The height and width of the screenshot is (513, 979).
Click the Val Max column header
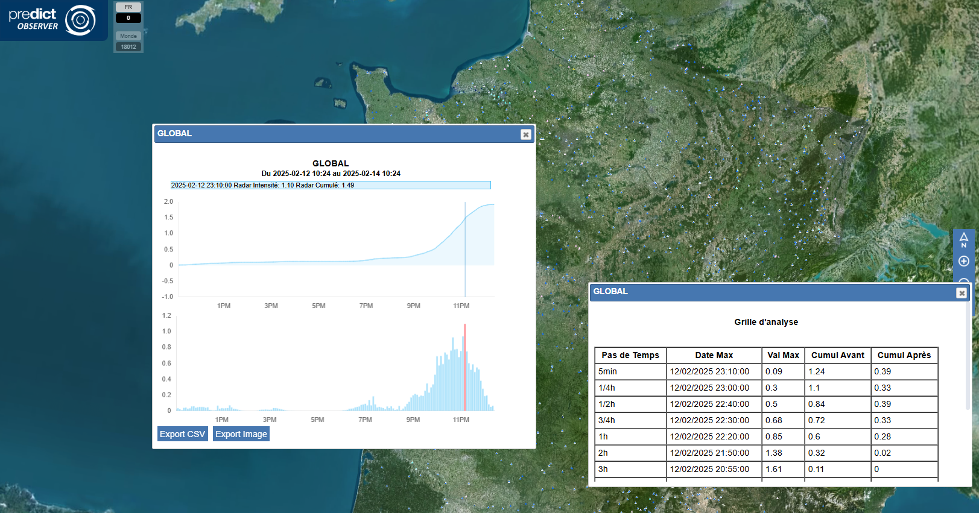tap(783, 355)
